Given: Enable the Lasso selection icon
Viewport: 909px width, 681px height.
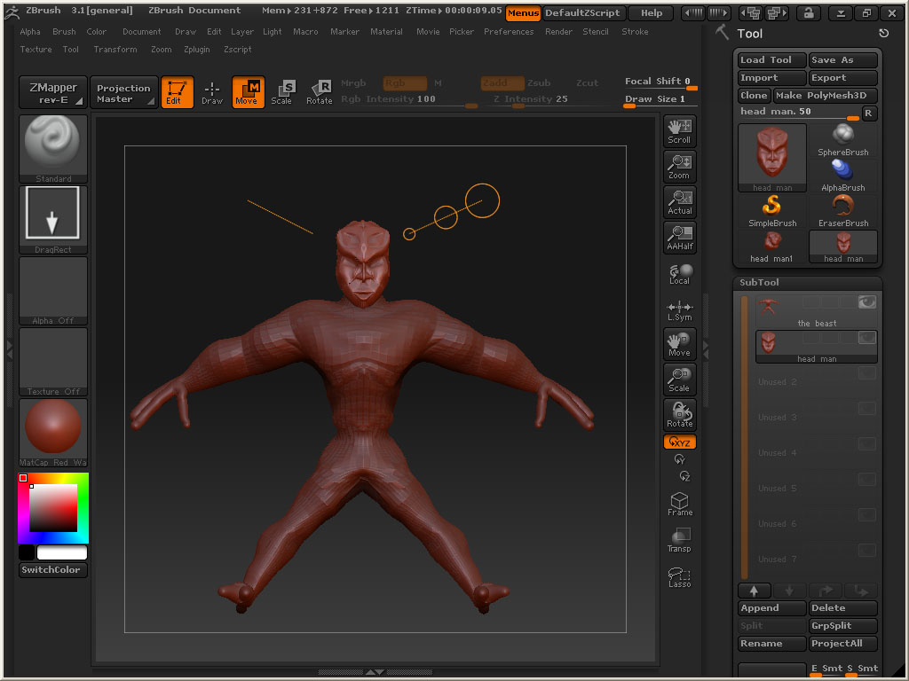Looking at the screenshot, I should 679,577.
